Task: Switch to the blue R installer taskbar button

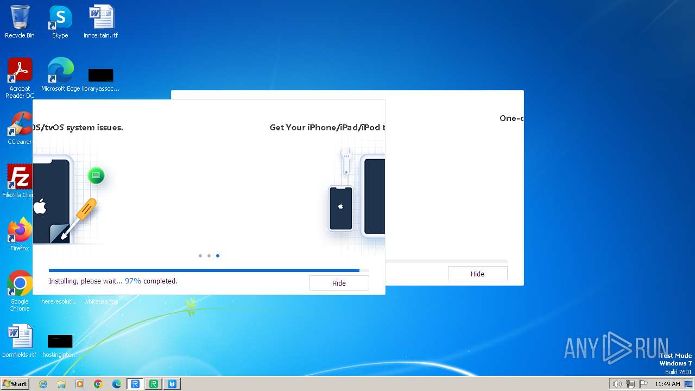Action: (135, 384)
